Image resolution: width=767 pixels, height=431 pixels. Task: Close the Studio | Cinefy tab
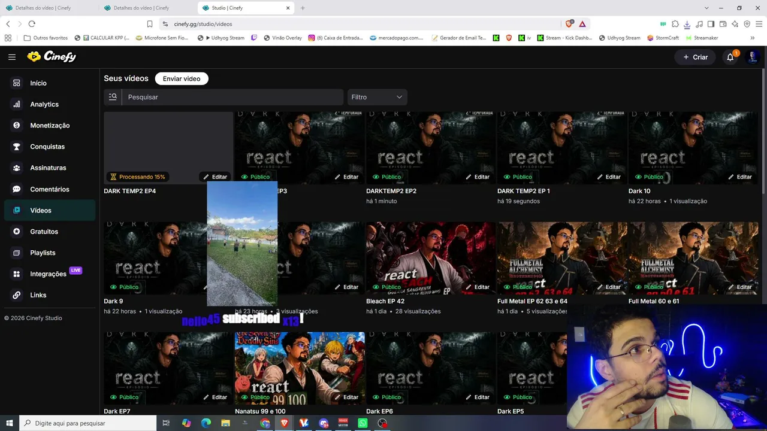point(288,8)
